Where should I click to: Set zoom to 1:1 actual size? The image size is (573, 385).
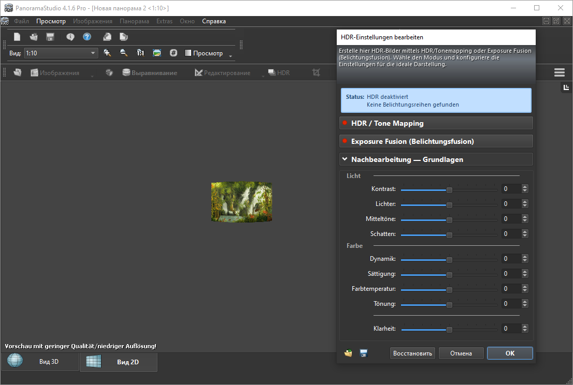click(x=140, y=53)
